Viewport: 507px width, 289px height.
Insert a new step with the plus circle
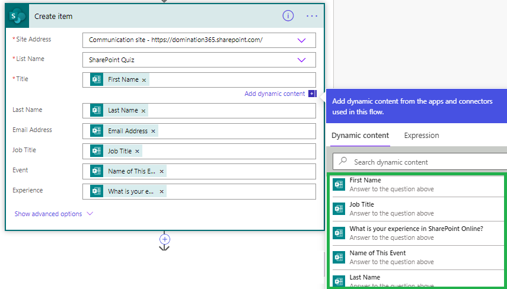165,239
